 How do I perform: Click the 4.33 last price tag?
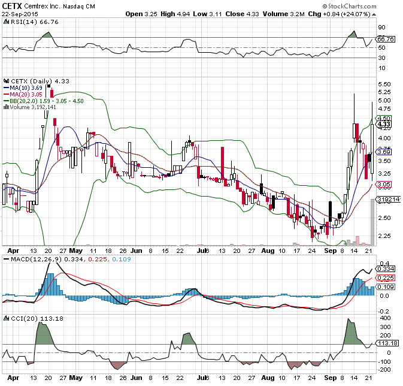384,124
